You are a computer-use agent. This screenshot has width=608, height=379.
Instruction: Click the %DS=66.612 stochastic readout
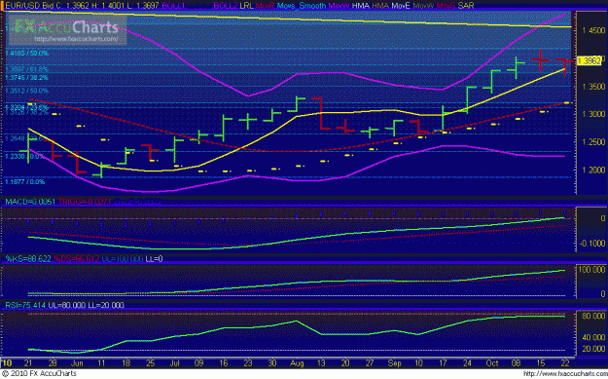[77, 259]
